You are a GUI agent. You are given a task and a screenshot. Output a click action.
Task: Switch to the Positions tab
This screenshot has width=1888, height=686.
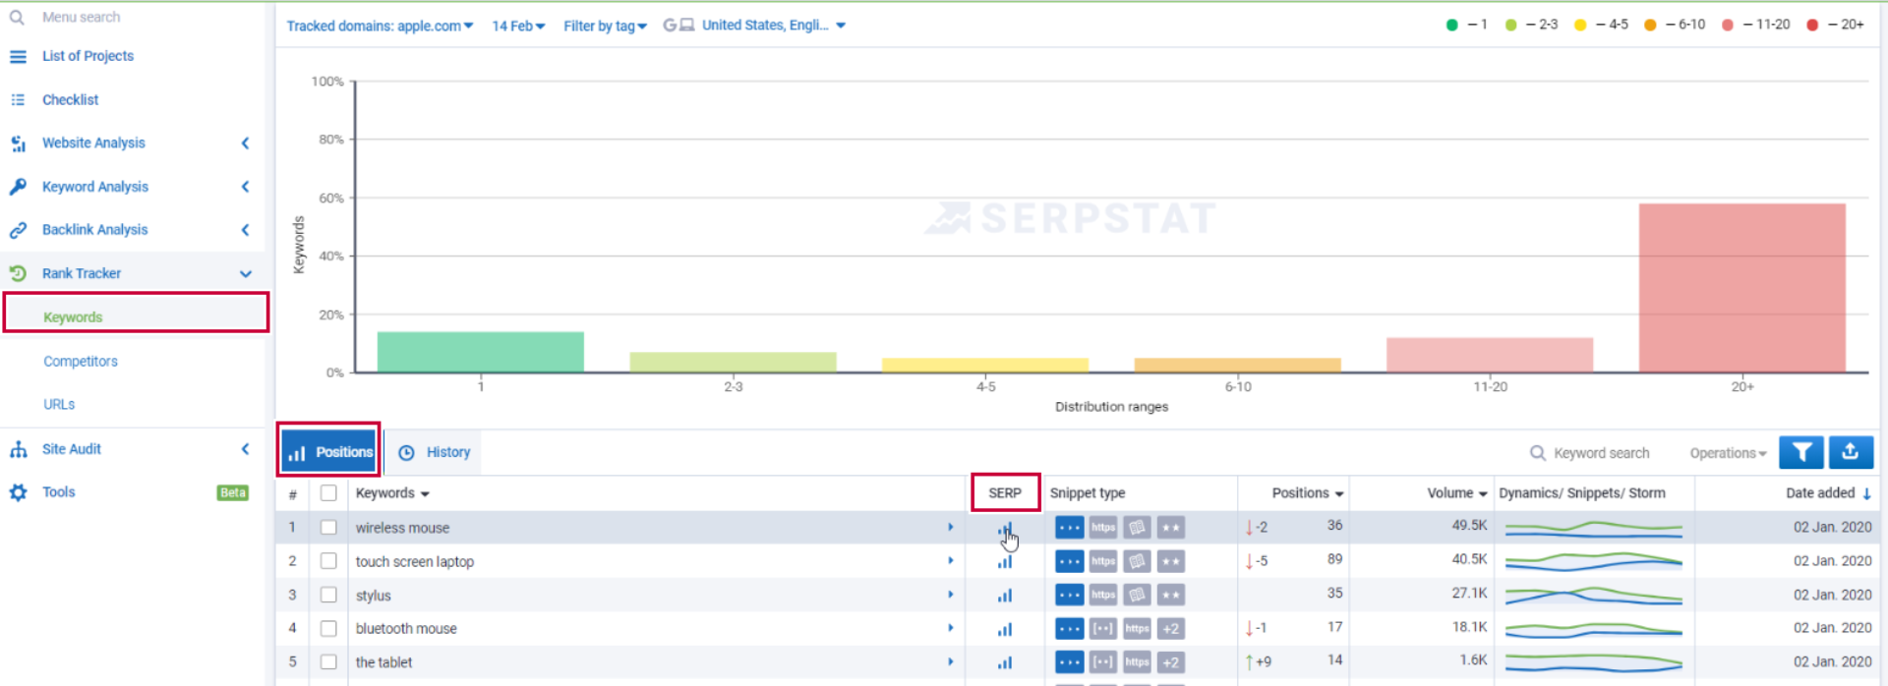click(x=329, y=452)
